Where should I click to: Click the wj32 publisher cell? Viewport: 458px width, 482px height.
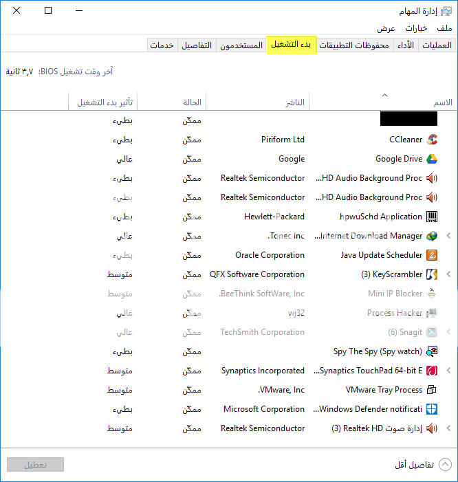(x=296, y=313)
